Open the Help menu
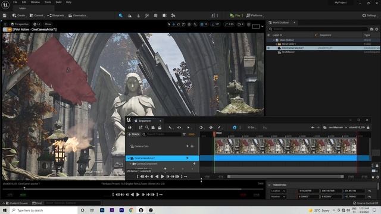Image resolution: width=381 pixels, height=214 pixels. (x=68, y=2)
